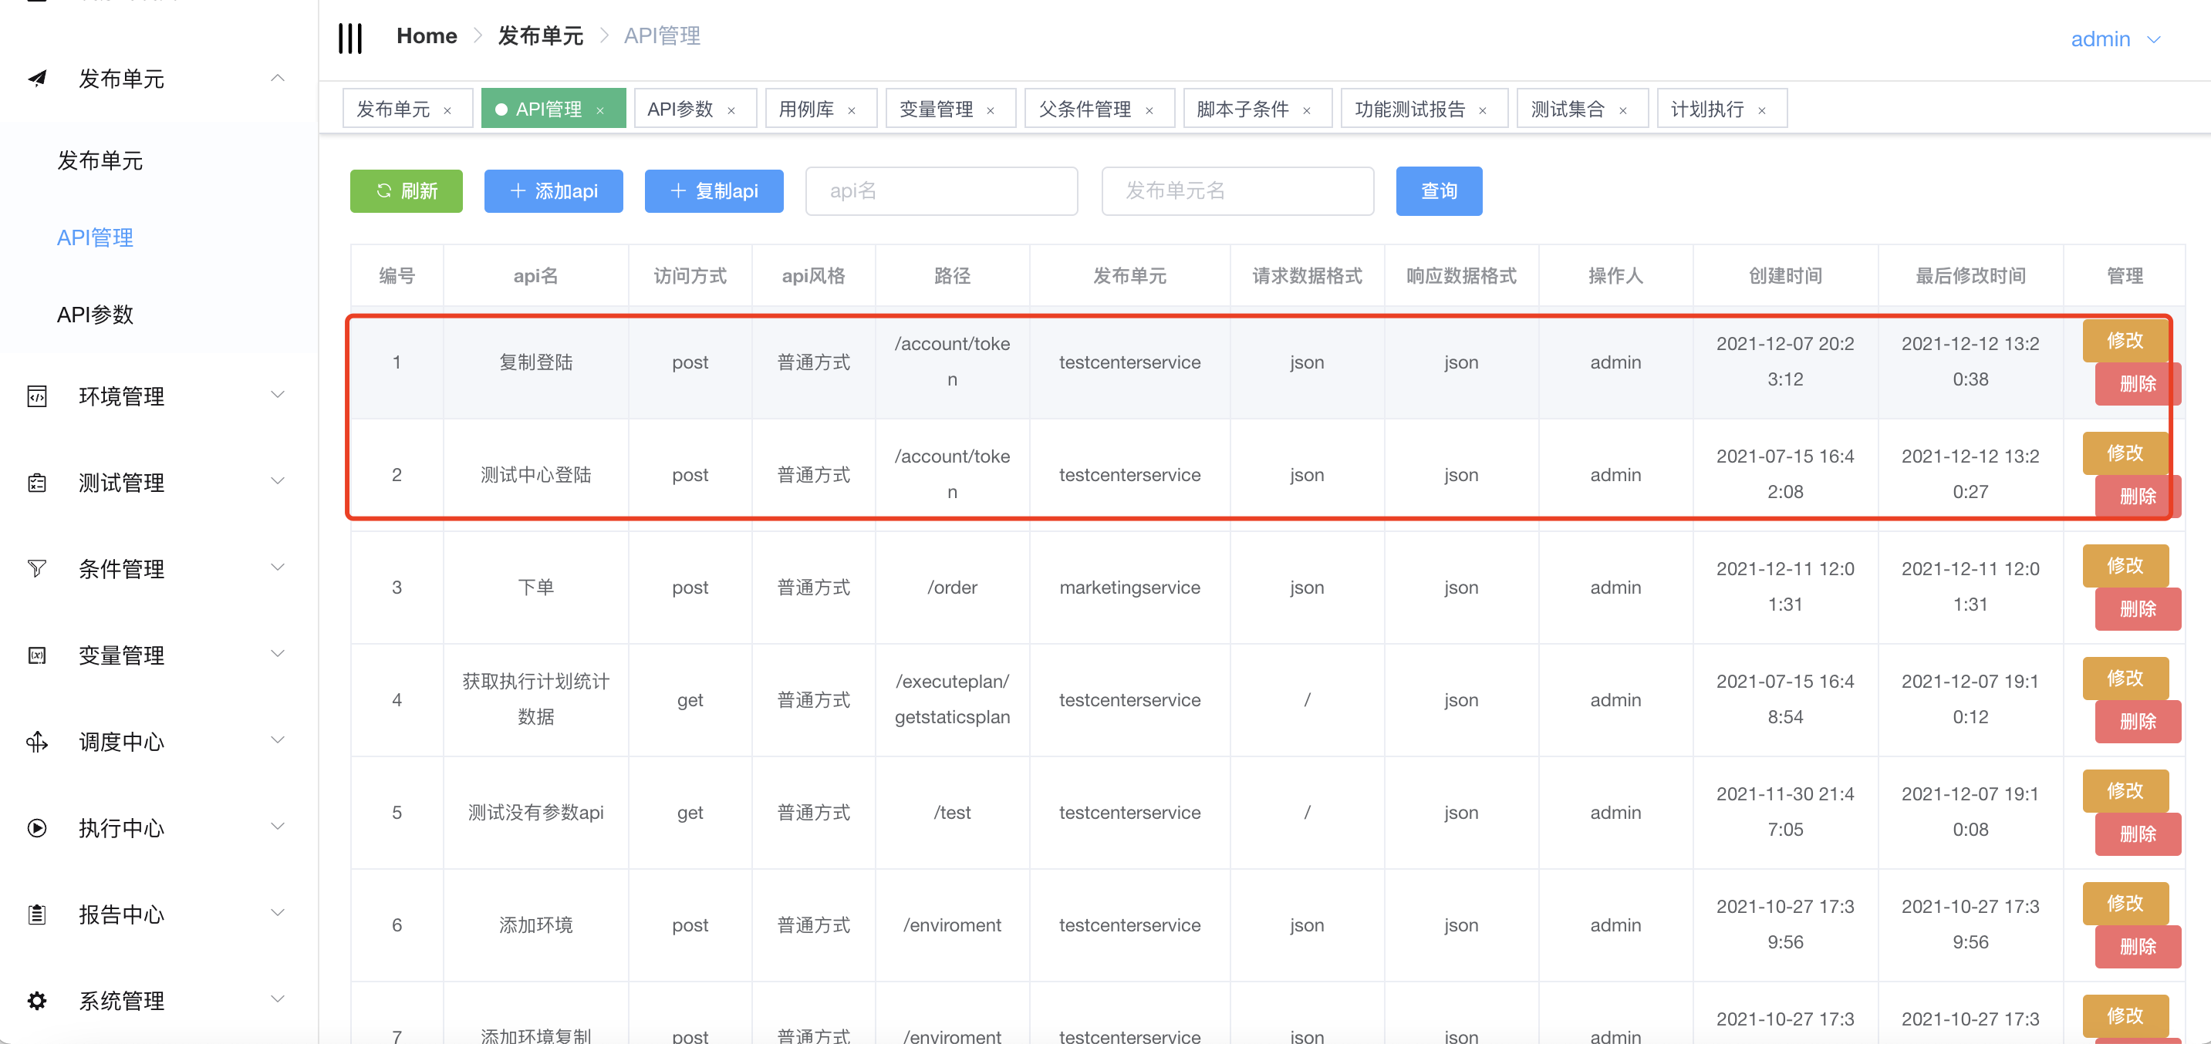
Task: Click the /executeplan/getstaticsplan path cell
Action: pyautogui.click(x=952, y=700)
